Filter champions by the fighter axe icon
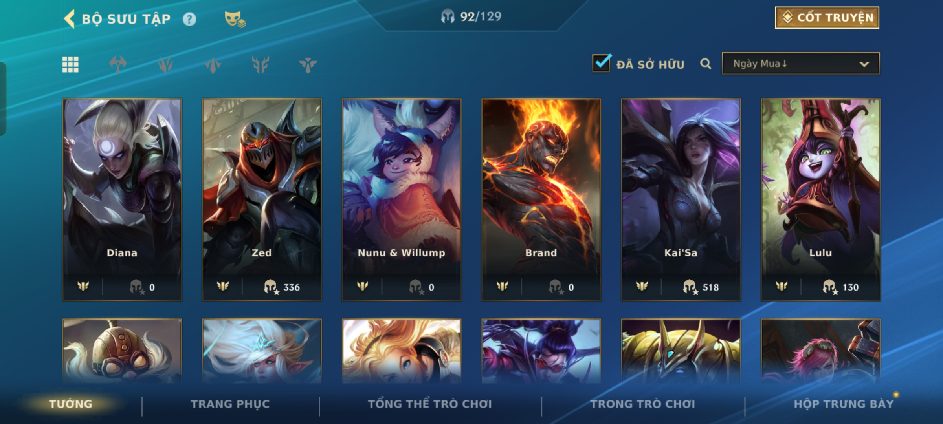The image size is (943, 424). [118, 64]
